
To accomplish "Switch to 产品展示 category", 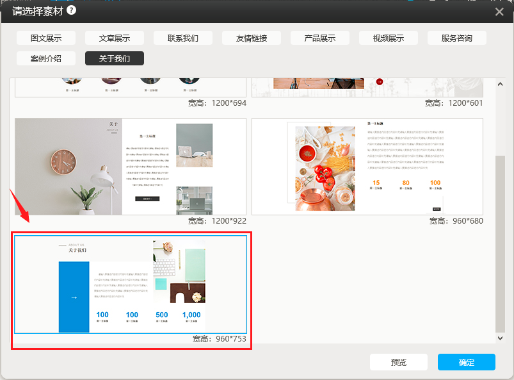I will tap(320, 38).
